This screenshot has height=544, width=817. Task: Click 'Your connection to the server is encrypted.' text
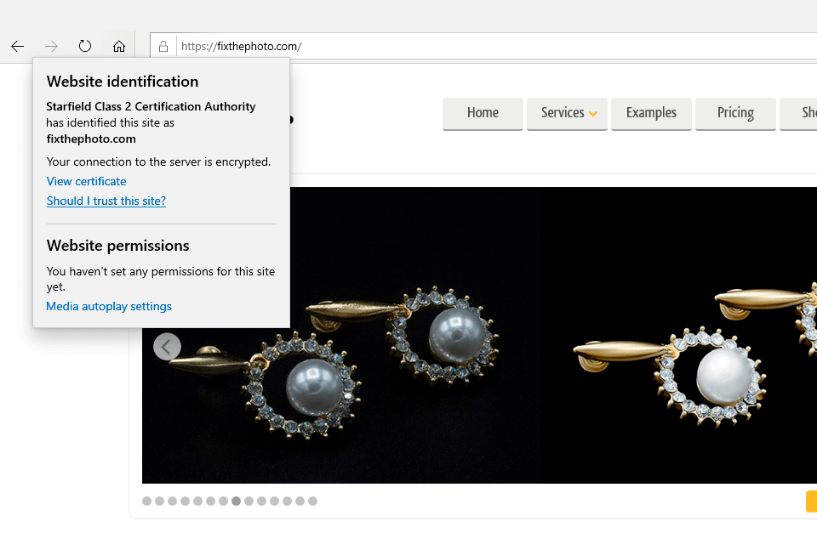(158, 161)
